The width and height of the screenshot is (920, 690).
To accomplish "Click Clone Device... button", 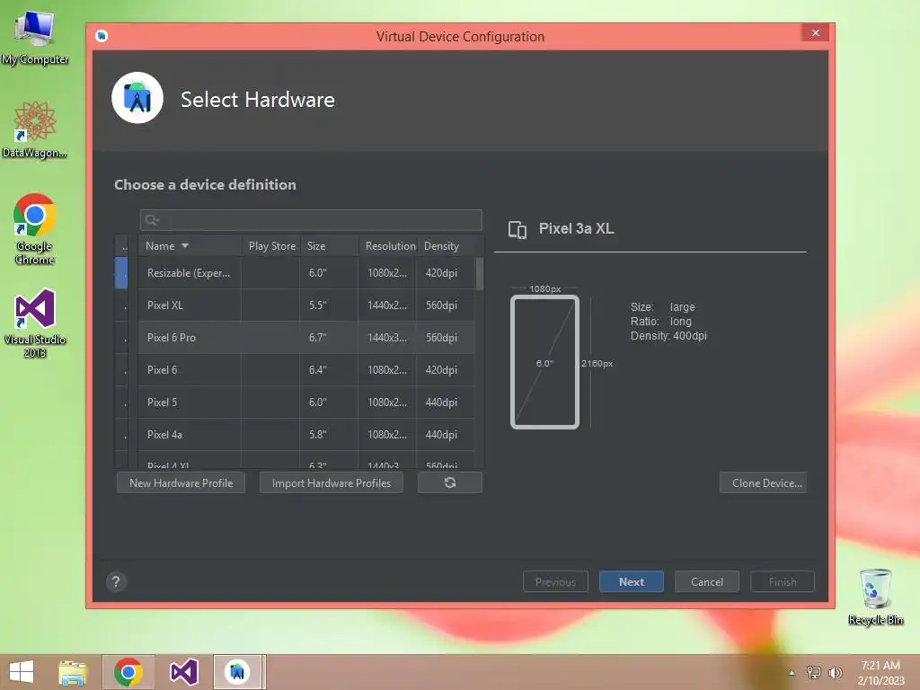I will point(764,482).
